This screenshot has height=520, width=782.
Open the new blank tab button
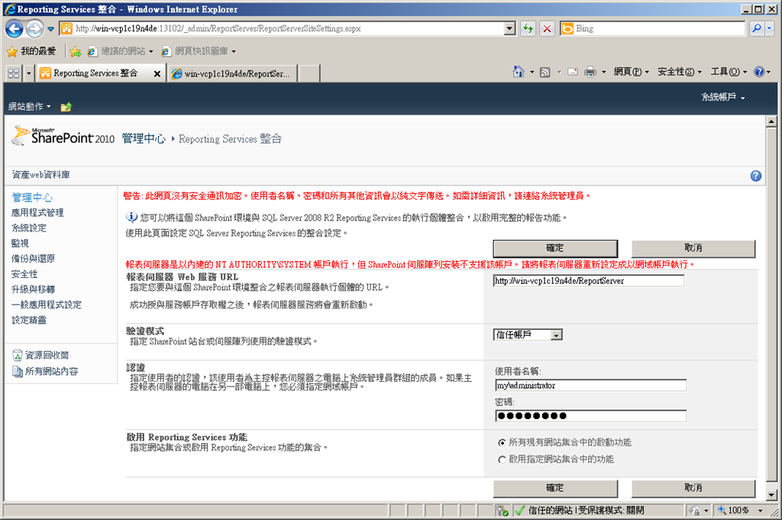point(309,73)
